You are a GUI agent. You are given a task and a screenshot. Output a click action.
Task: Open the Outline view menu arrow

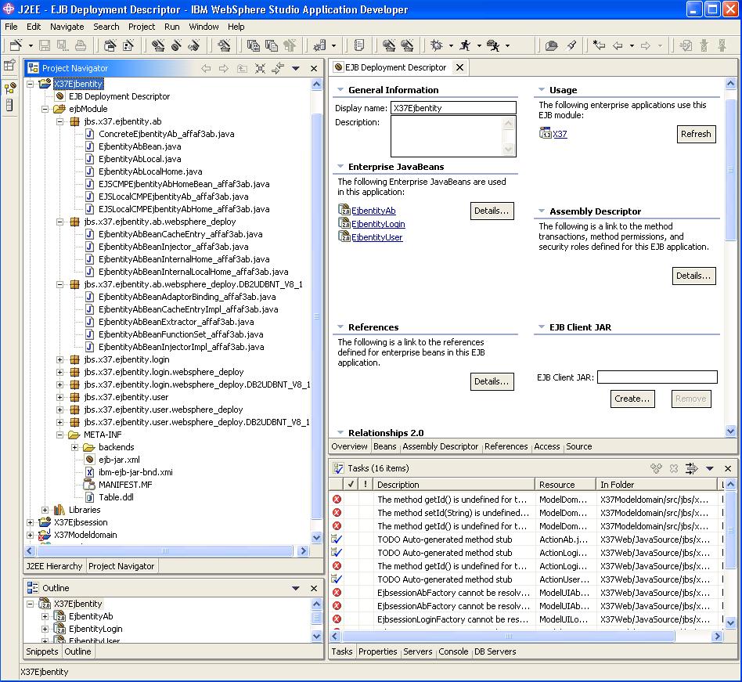point(296,588)
